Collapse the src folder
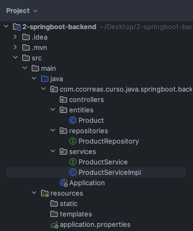The height and width of the screenshot is (231, 193). click(16, 58)
